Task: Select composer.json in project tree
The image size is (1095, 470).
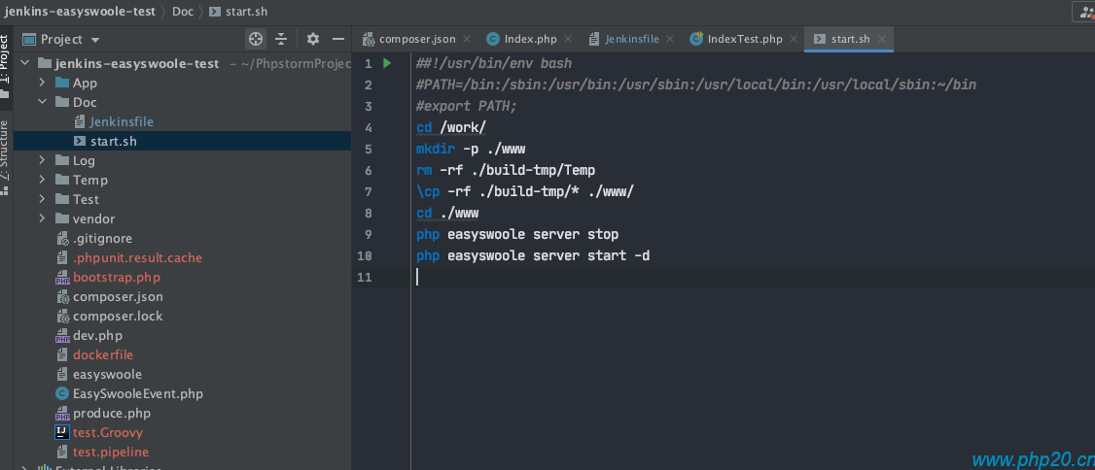Action: coord(118,296)
